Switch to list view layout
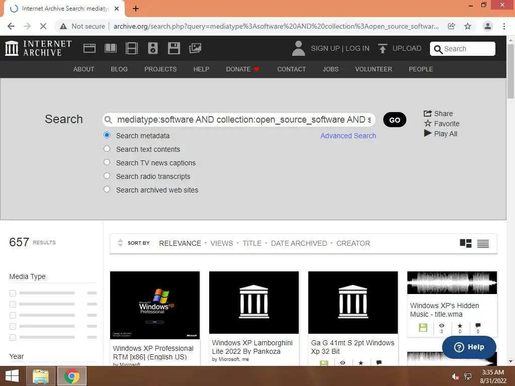 (x=483, y=243)
